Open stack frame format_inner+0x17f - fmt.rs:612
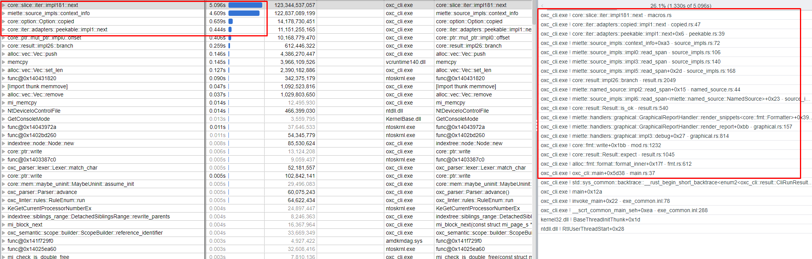 (x=616, y=164)
